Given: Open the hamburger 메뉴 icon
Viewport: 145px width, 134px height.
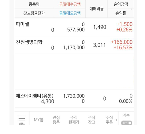Looking at the screenshot, I should [22, 119].
